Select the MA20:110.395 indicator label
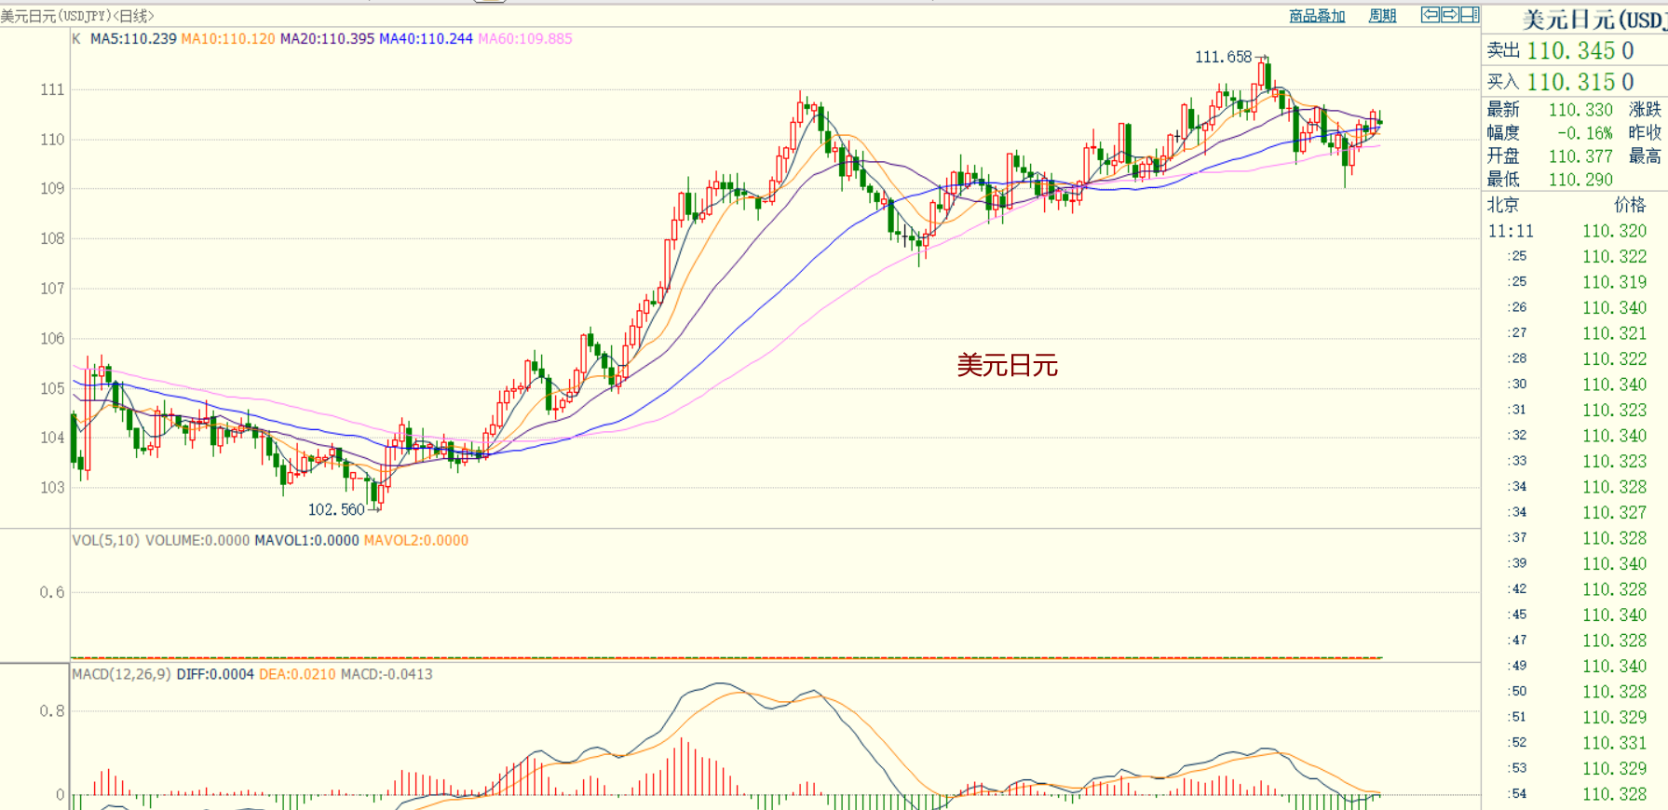This screenshot has width=1668, height=810. coord(327,39)
